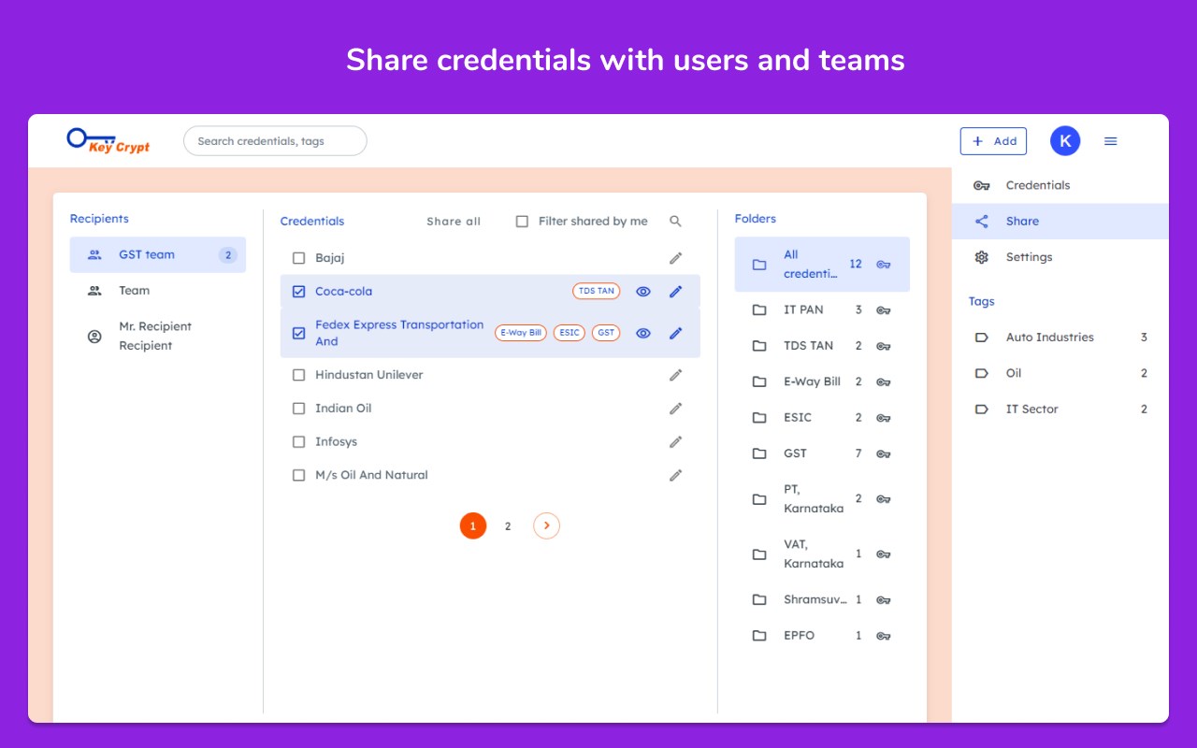This screenshot has width=1197, height=748.
Task: Edit the Infosys pencil icon
Action: [676, 442]
